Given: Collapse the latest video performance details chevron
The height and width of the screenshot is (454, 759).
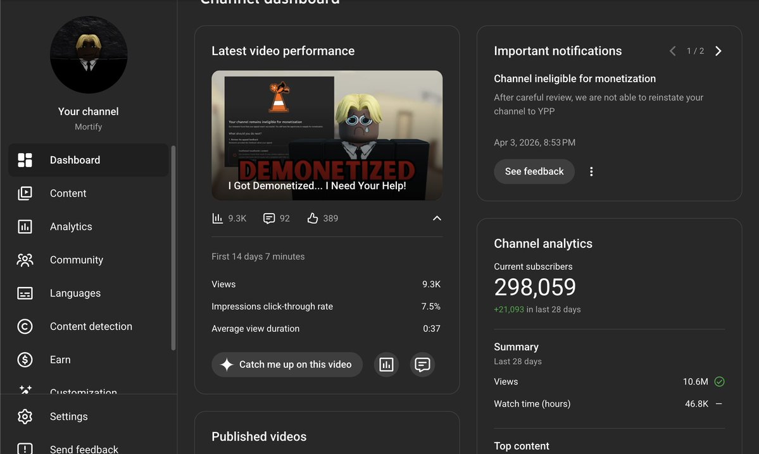Looking at the screenshot, I should pyautogui.click(x=437, y=219).
